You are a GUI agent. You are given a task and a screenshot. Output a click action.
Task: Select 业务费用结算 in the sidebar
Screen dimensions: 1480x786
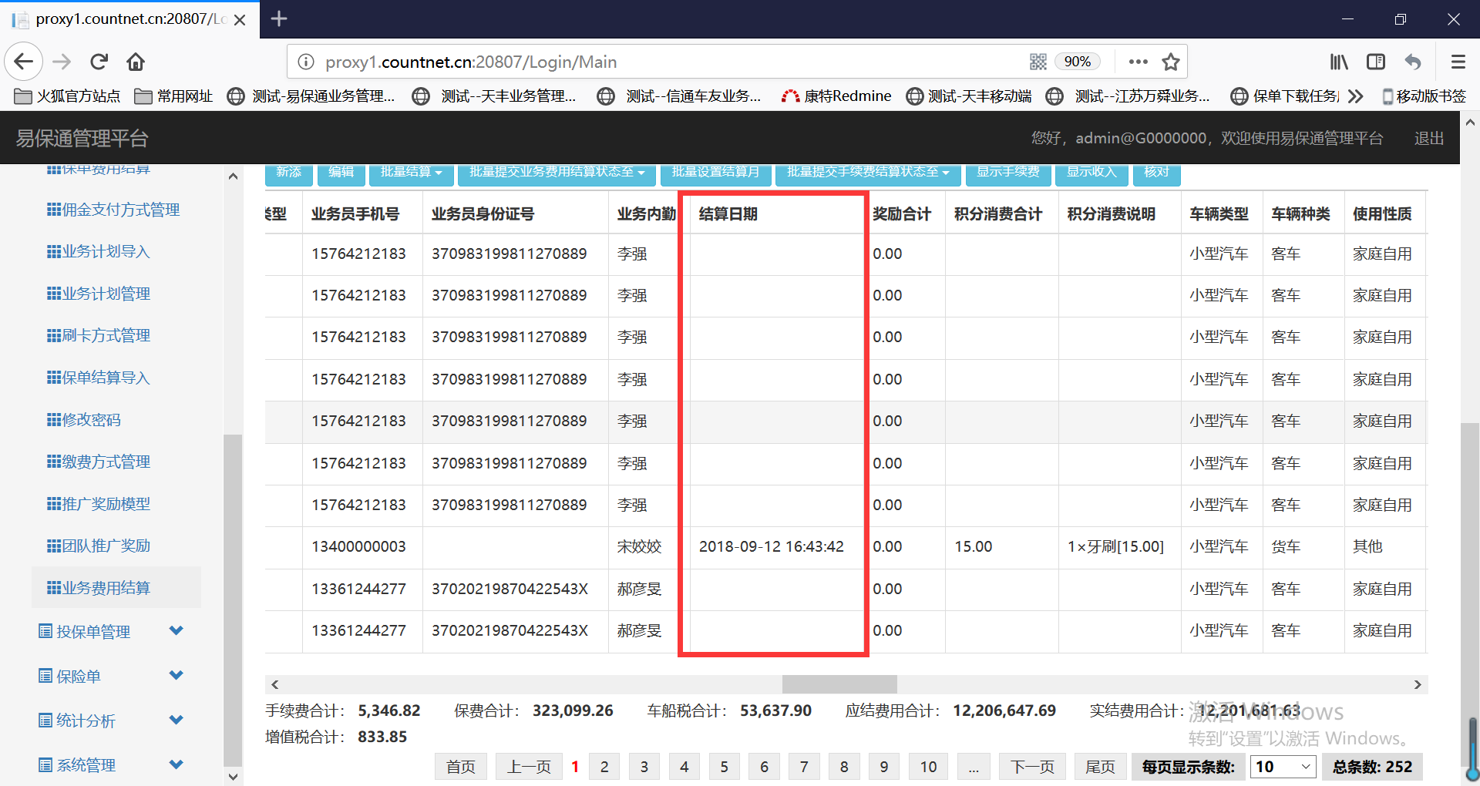click(106, 588)
